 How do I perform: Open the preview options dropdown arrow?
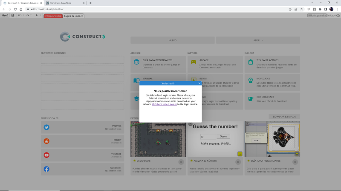tap(40, 15)
